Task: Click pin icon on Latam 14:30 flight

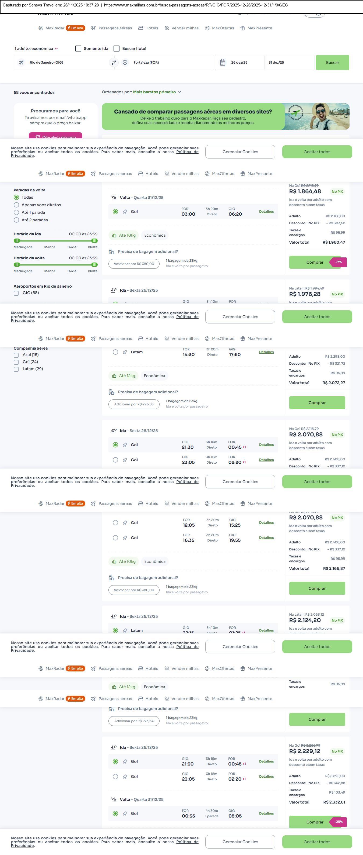Action: click(125, 352)
